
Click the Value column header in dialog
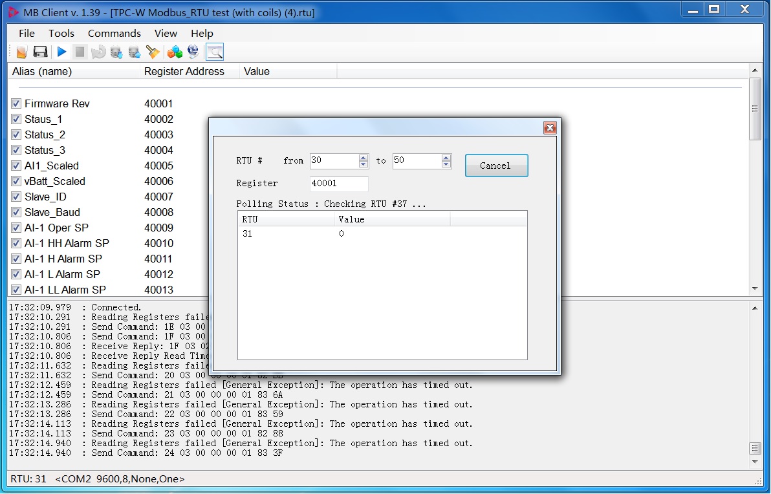pos(392,219)
